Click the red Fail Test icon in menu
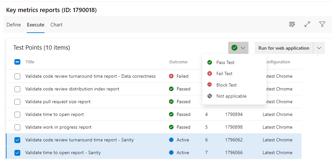Screen dimensions: 332x160 [210, 74]
